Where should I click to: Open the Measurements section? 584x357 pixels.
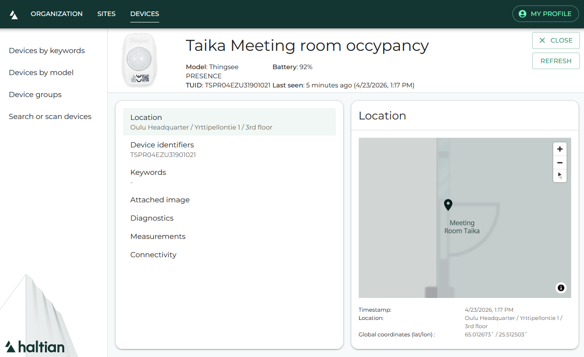[x=229, y=236]
